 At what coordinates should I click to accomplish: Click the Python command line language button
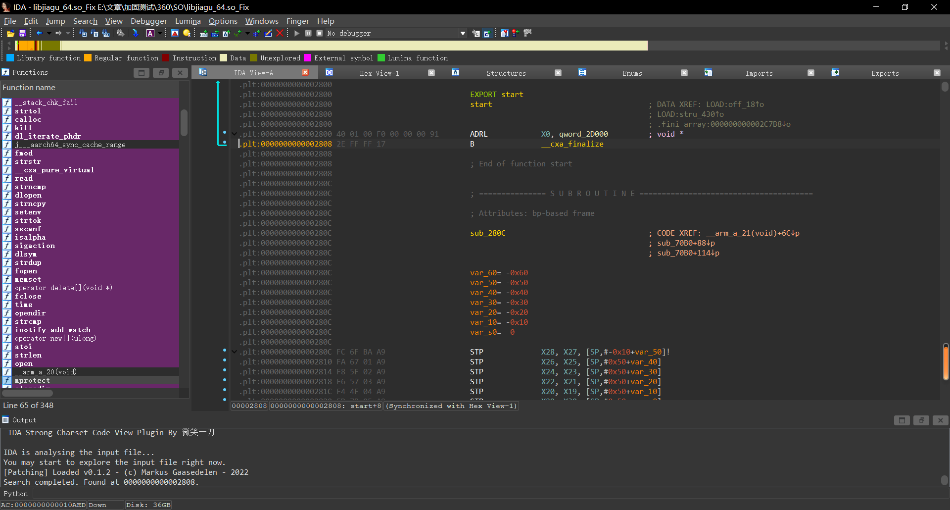[x=16, y=494]
